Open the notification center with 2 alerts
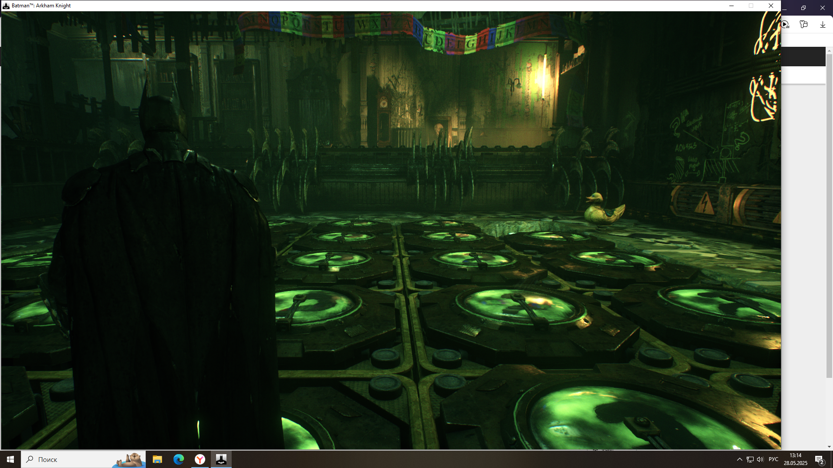The image size is (833, 468). tap(819, 459)
